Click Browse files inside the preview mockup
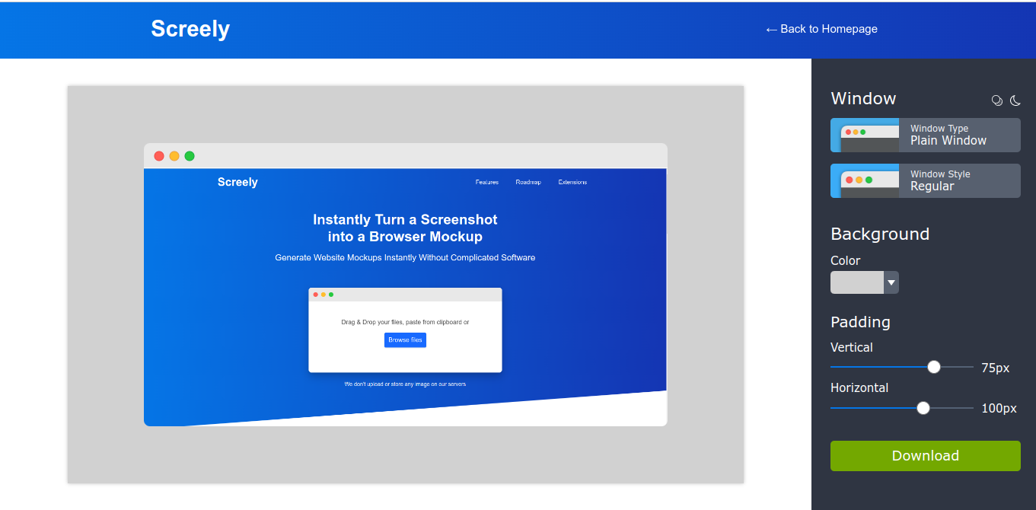1036x510 pixels. pos(405,340)
